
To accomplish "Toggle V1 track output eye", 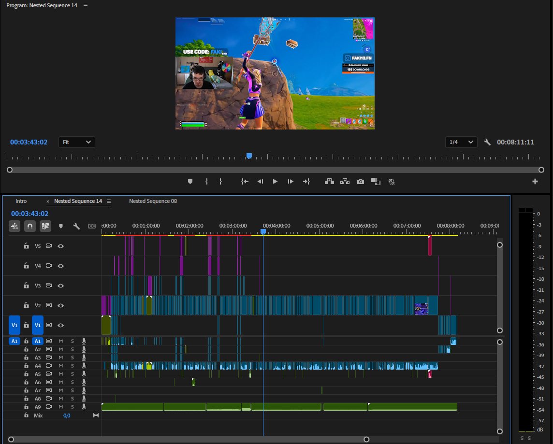I will pos(60,325).
